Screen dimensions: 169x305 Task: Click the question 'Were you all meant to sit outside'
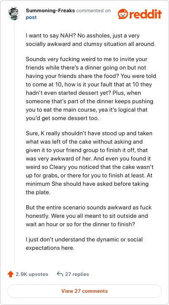[87, 220]
